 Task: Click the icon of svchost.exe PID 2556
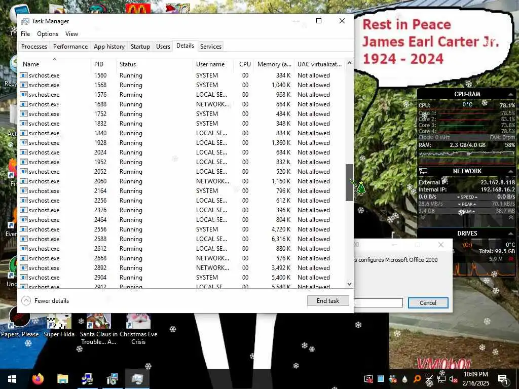23,229
